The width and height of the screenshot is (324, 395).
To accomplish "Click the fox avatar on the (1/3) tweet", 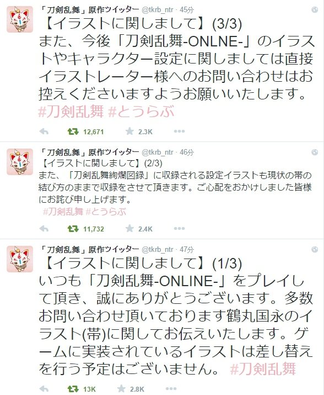I will point(20,259).
